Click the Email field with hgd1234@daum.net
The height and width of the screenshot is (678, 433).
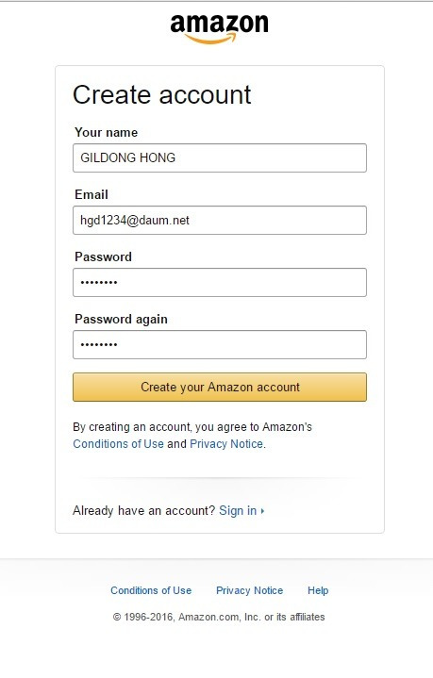(x=220, y=220)
